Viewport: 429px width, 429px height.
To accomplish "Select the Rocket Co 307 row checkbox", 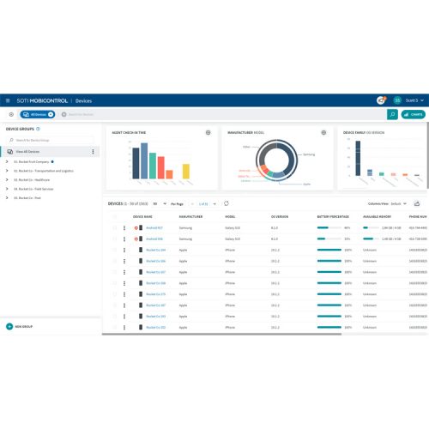I will point(115,272).
